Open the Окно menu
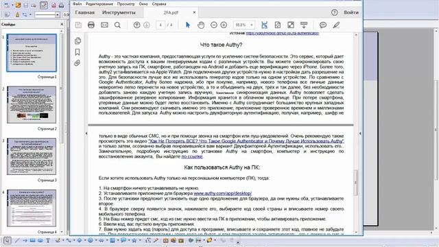The image size is (439, 247). (x=143, y=4)
